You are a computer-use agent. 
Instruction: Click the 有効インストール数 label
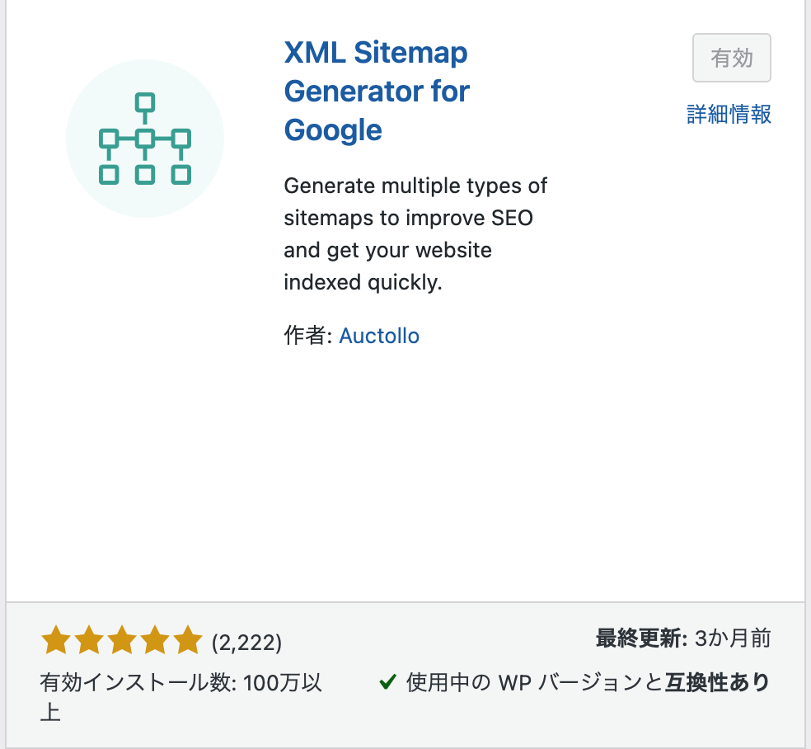138,683
